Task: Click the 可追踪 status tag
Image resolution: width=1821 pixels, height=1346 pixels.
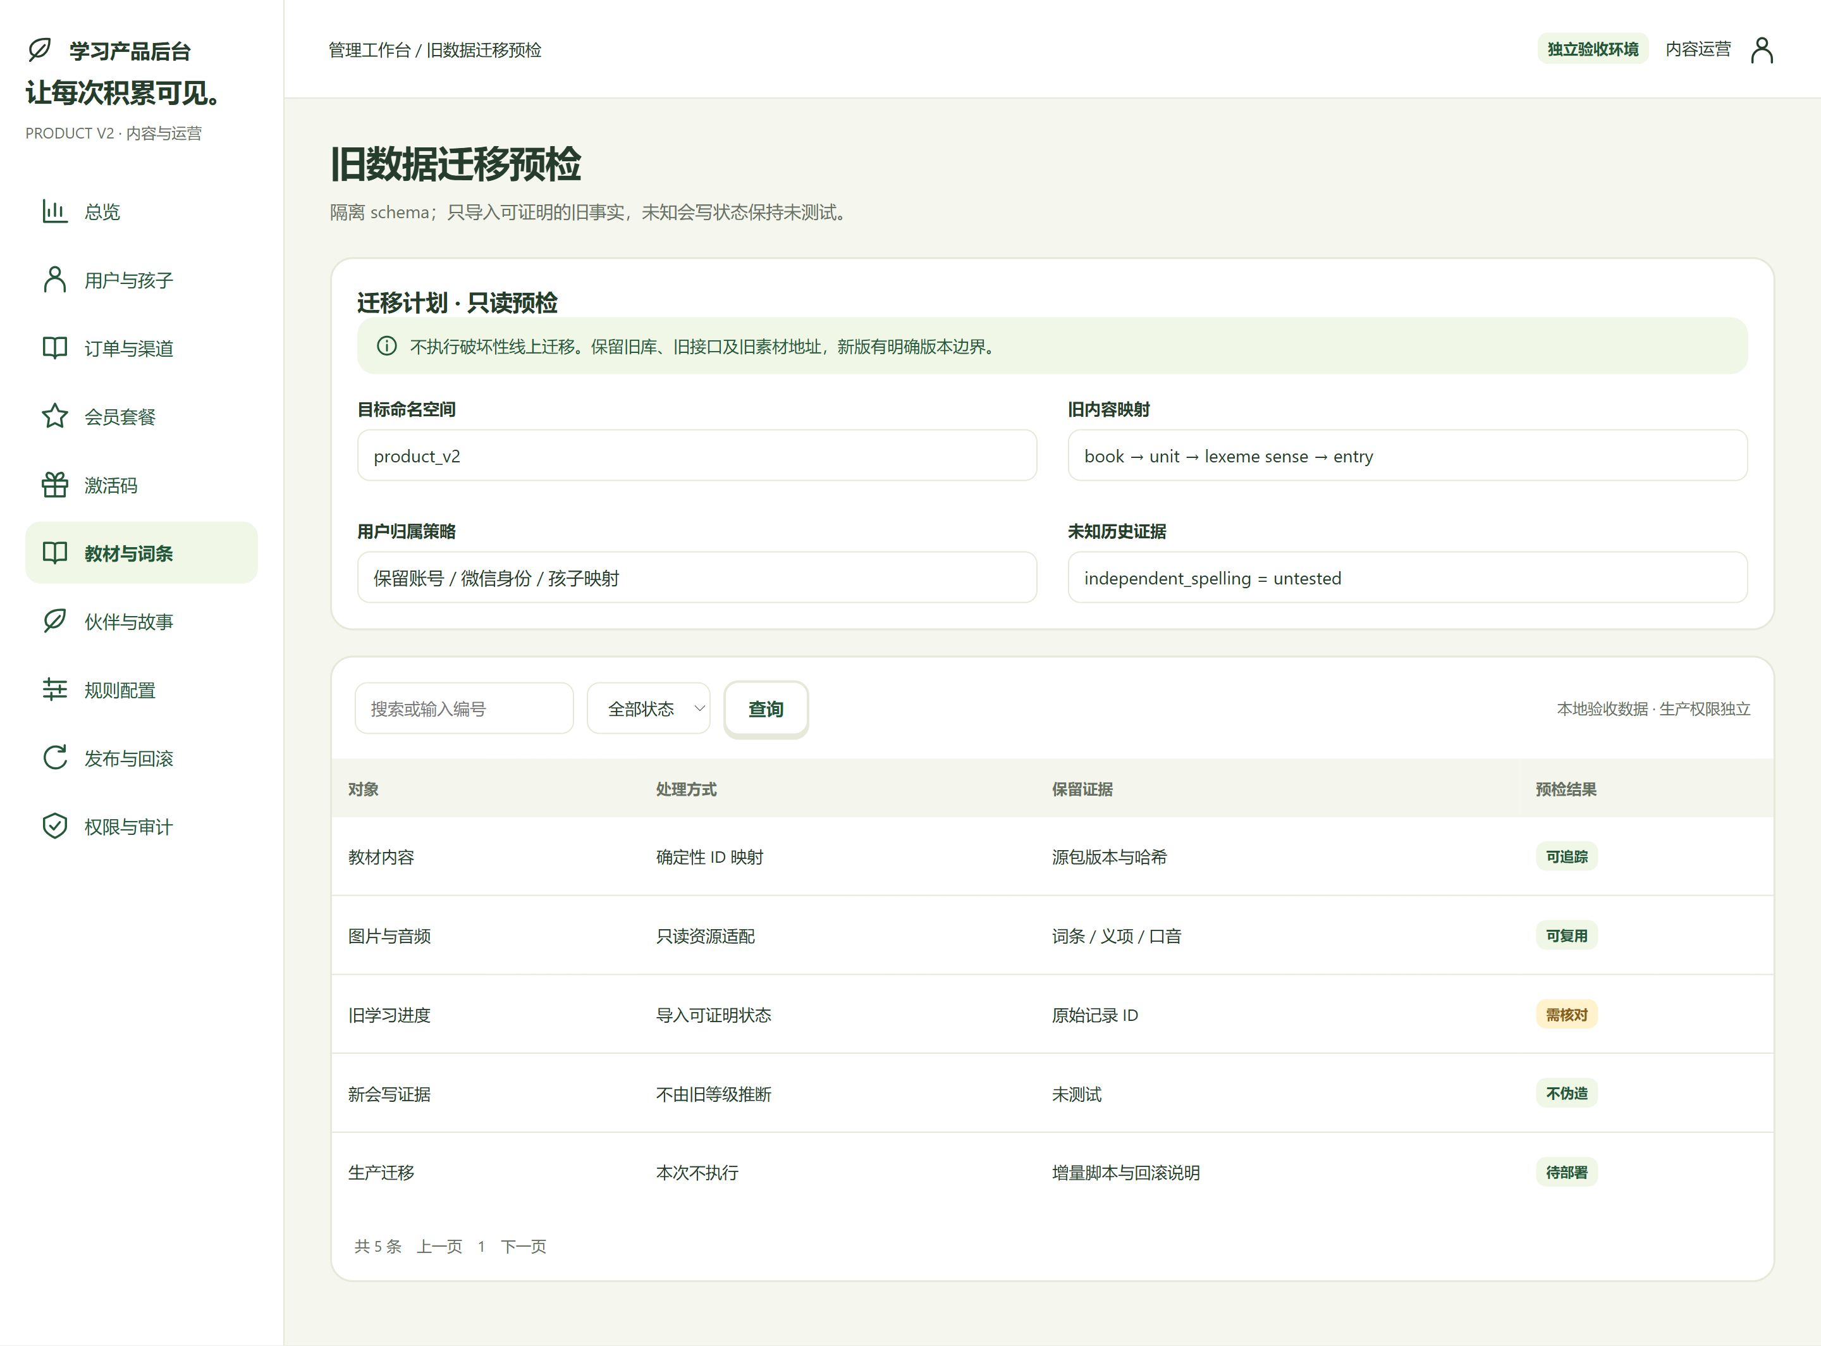Action: tap(1567, 856)
